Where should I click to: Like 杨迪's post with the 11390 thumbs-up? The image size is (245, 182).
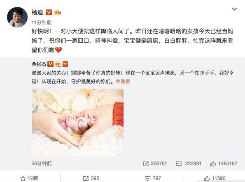(x=215, y=178)
